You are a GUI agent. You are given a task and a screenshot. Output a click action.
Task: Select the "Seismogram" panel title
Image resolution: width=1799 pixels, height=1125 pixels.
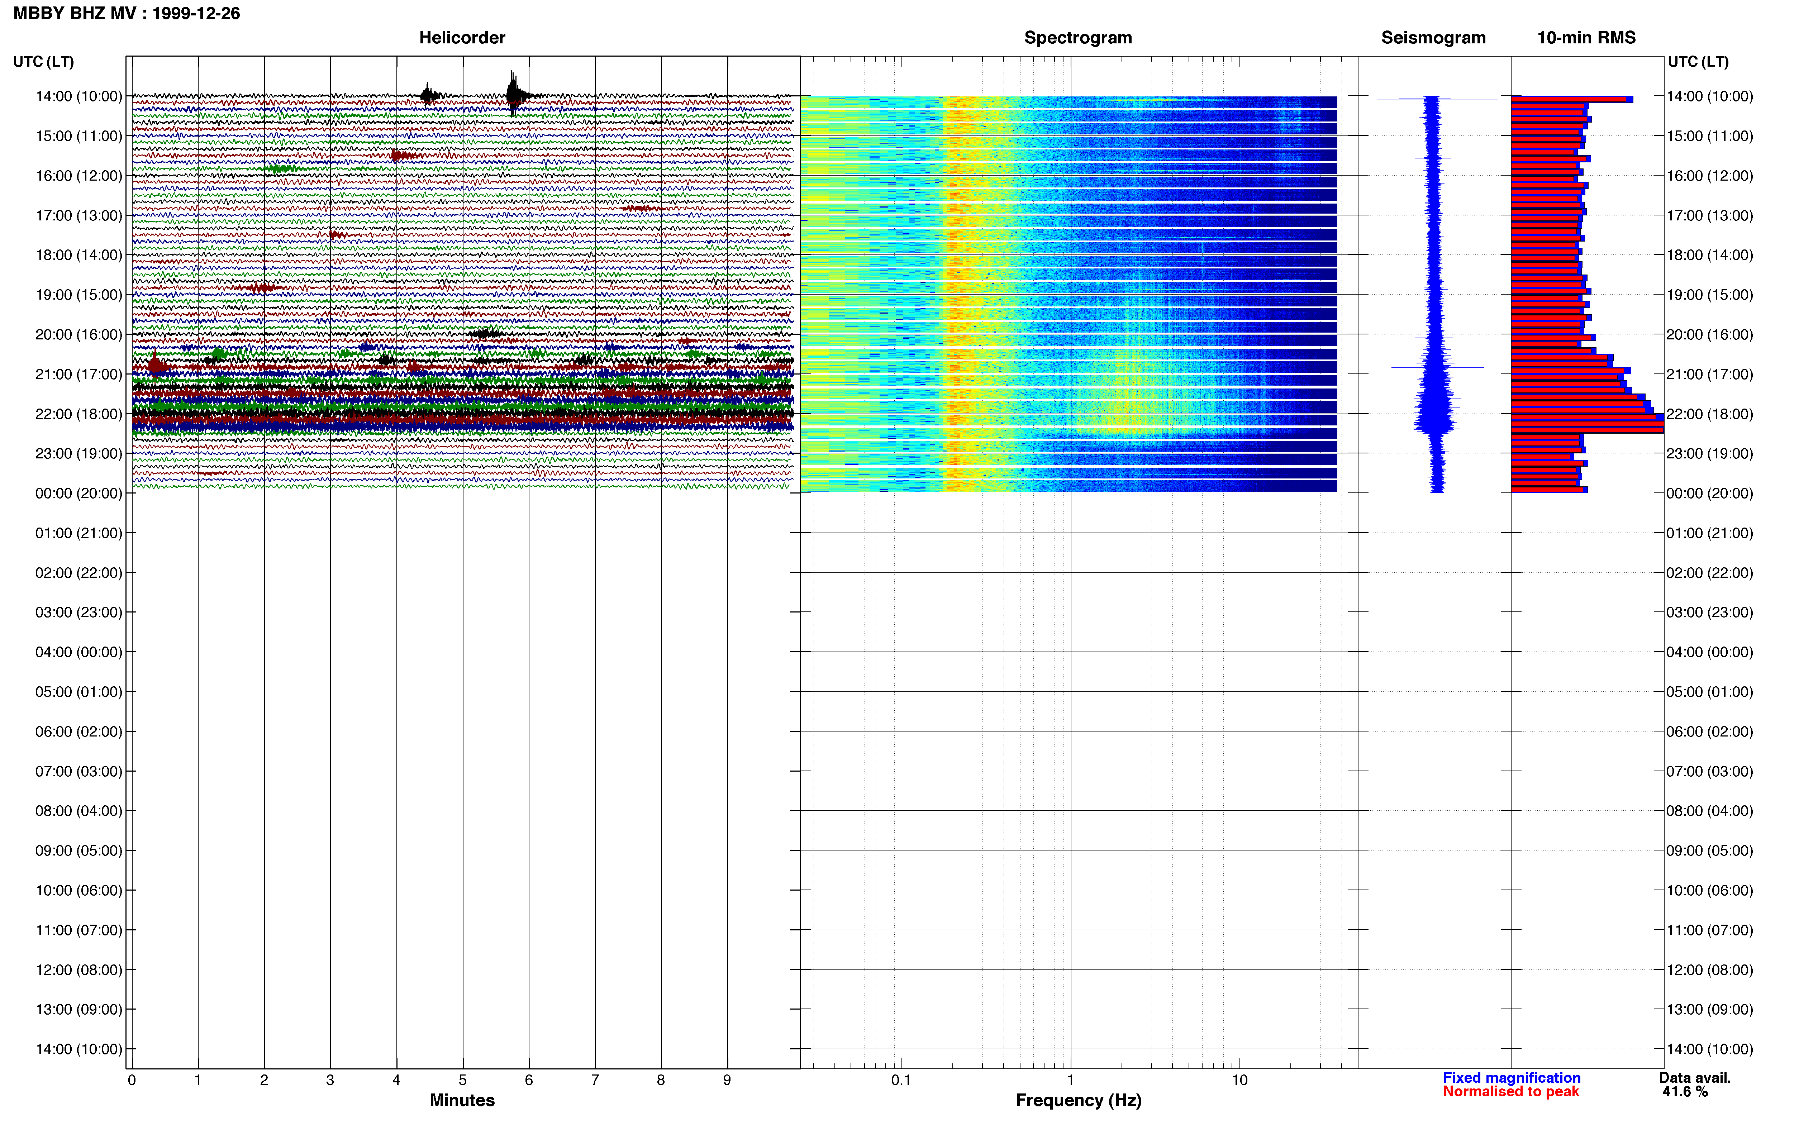(x=1433, y=37)
